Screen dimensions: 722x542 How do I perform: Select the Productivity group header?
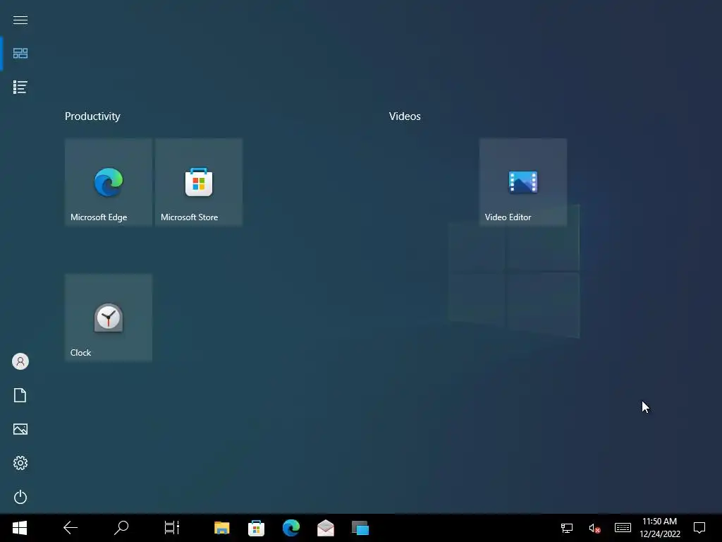[x=92, y=116]
